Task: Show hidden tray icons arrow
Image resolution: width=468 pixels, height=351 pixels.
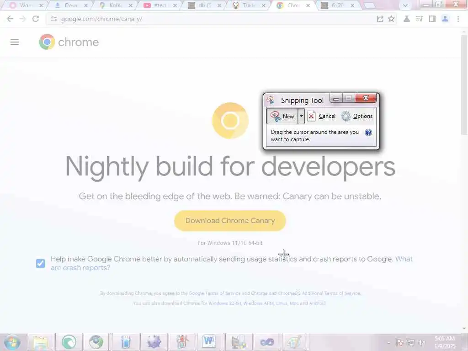Action: point(388,342)
